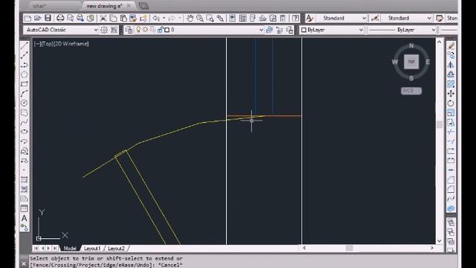The width and height of the screenshot is (476, 268).
Task: Click the N compass direction on ViewCube
Action: (411, 45)
